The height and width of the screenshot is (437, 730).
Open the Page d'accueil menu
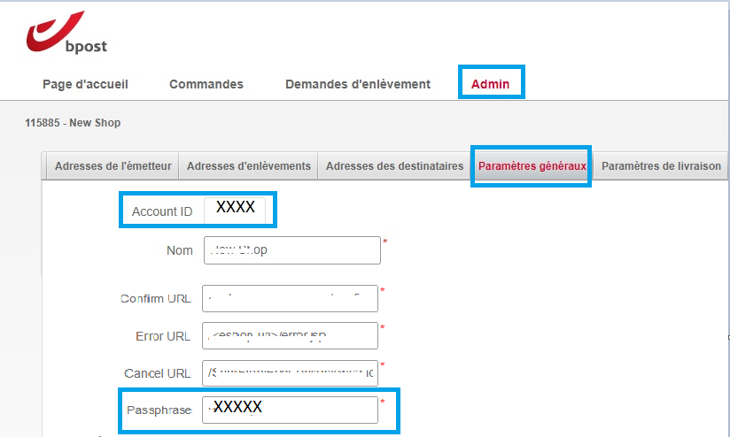point(85,84)
